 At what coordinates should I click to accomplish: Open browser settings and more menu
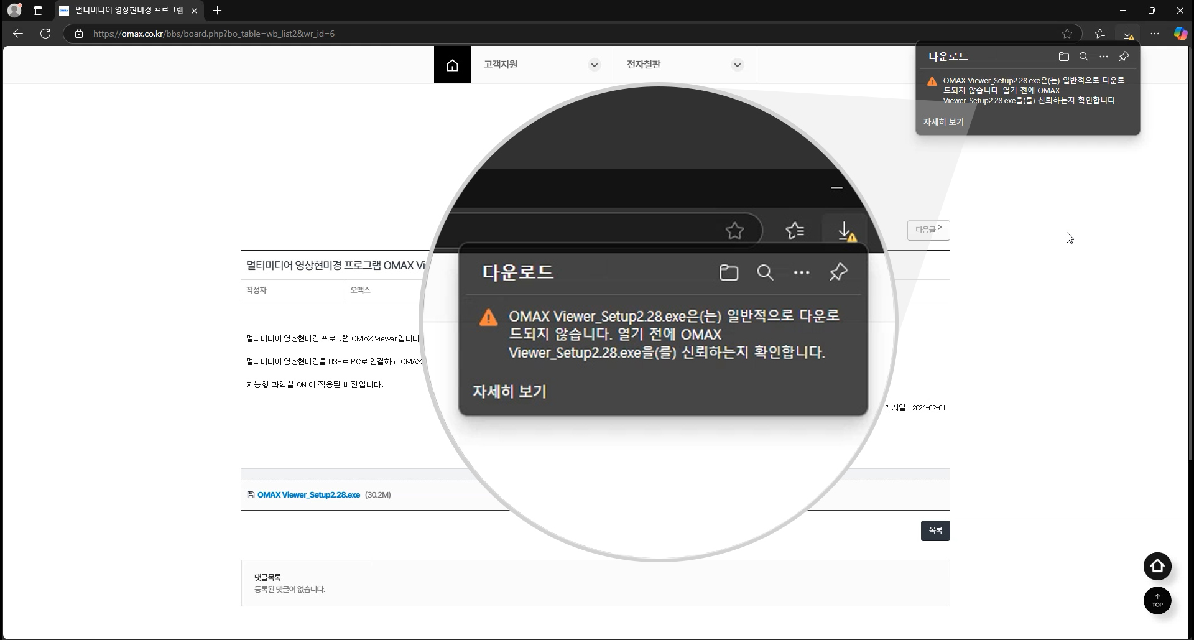1154,34
